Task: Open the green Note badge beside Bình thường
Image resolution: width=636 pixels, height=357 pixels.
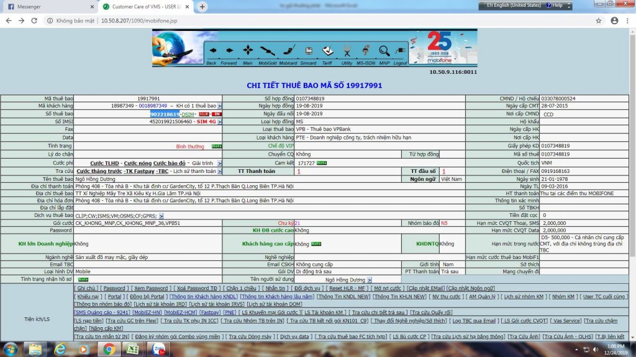Action: pos(217,146)
